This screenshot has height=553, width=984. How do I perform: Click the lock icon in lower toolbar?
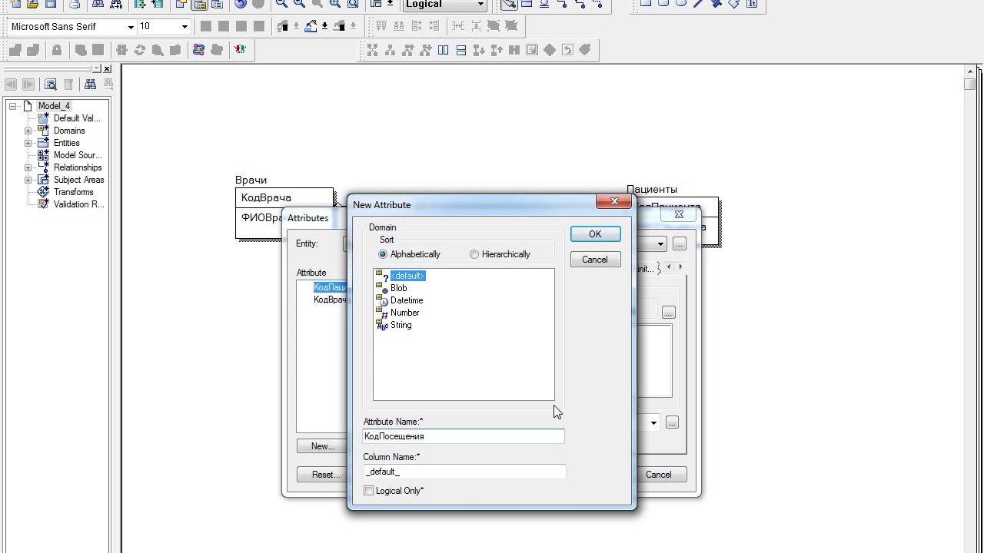[56, 50]
